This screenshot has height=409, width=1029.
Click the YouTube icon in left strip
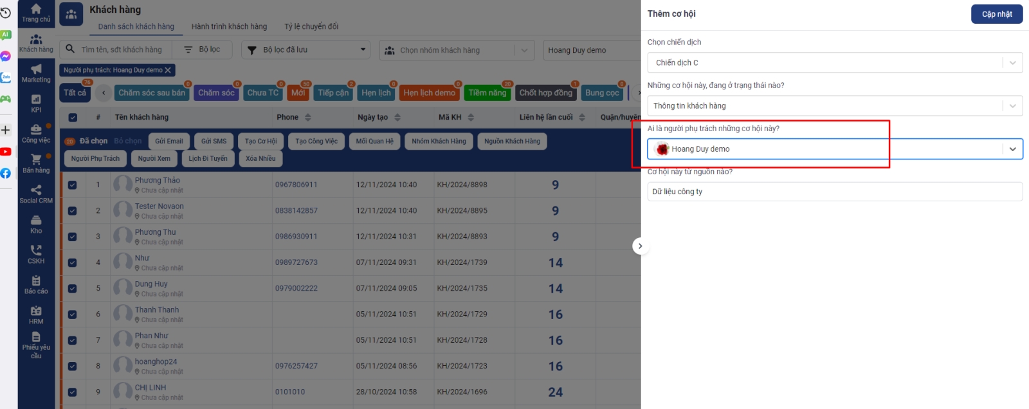(x=6, y=152)
